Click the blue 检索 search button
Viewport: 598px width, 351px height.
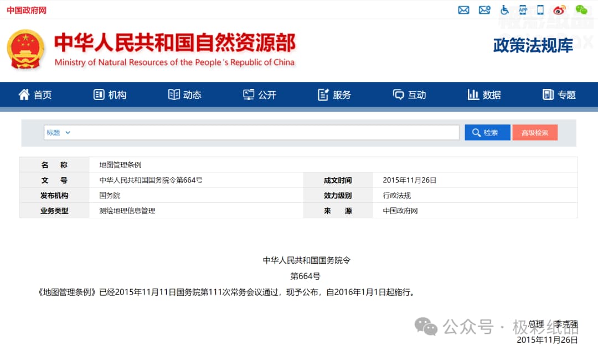pyautogui.click(x=487, y=133)
